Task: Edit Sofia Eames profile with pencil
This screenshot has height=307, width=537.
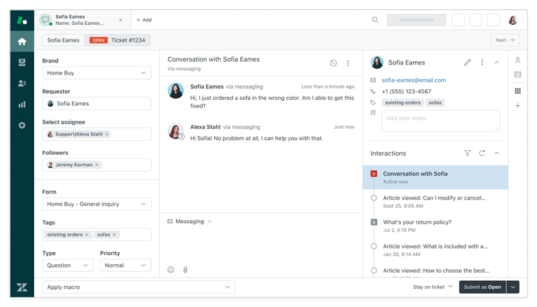Action: (x=467, y=62)
